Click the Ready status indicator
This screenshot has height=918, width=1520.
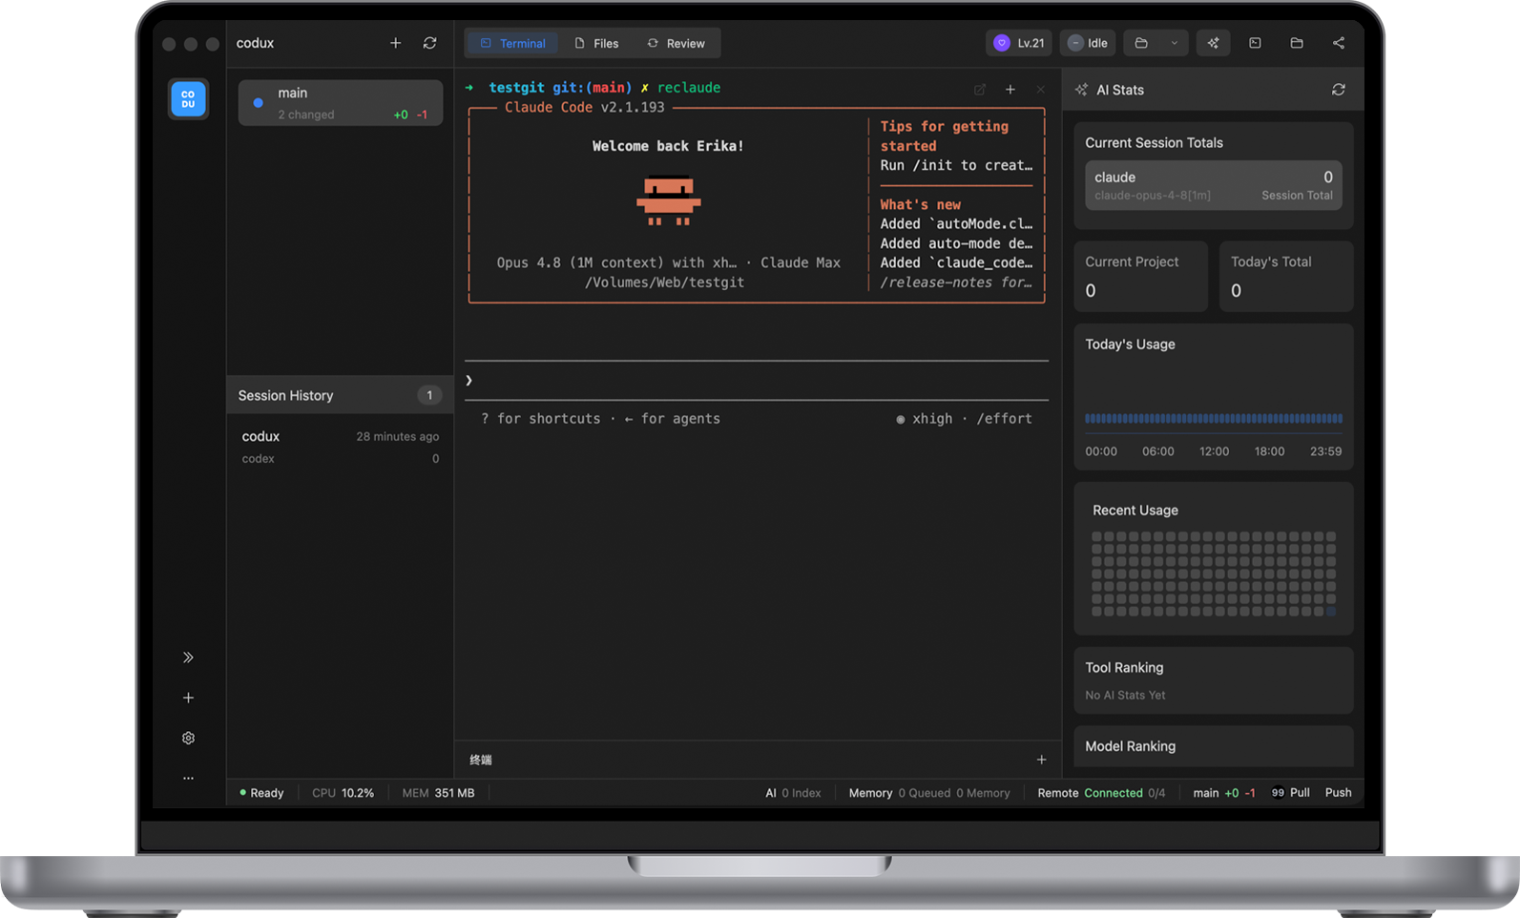tap(261, 793)
